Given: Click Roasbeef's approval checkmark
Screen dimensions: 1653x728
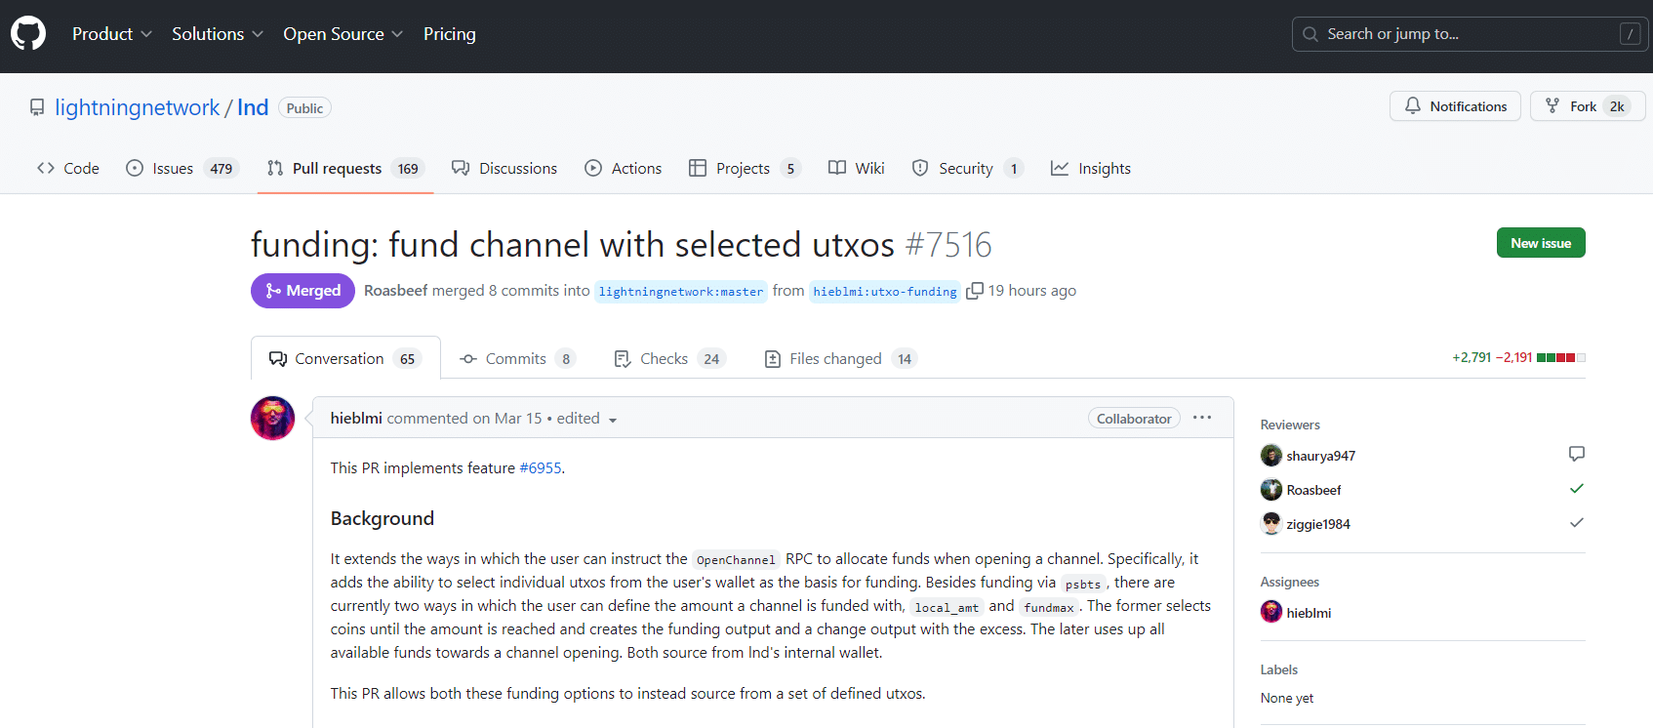Looking at the screenshot, I should click(x=1577, y=488).
